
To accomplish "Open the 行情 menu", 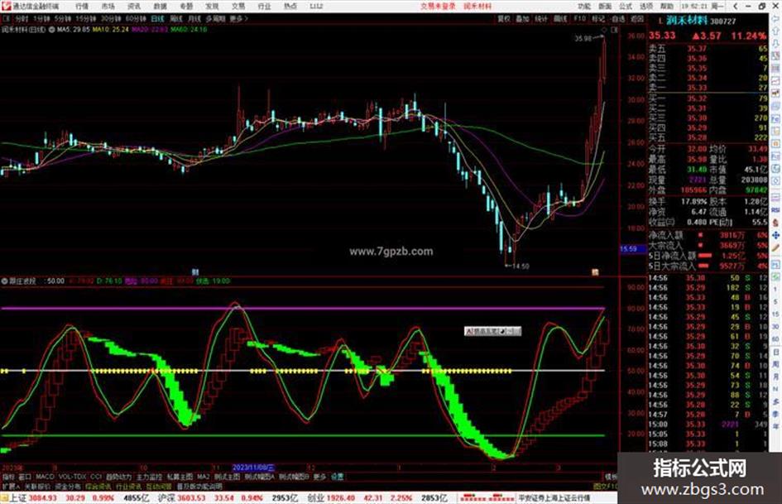I will tap(82, 6).
